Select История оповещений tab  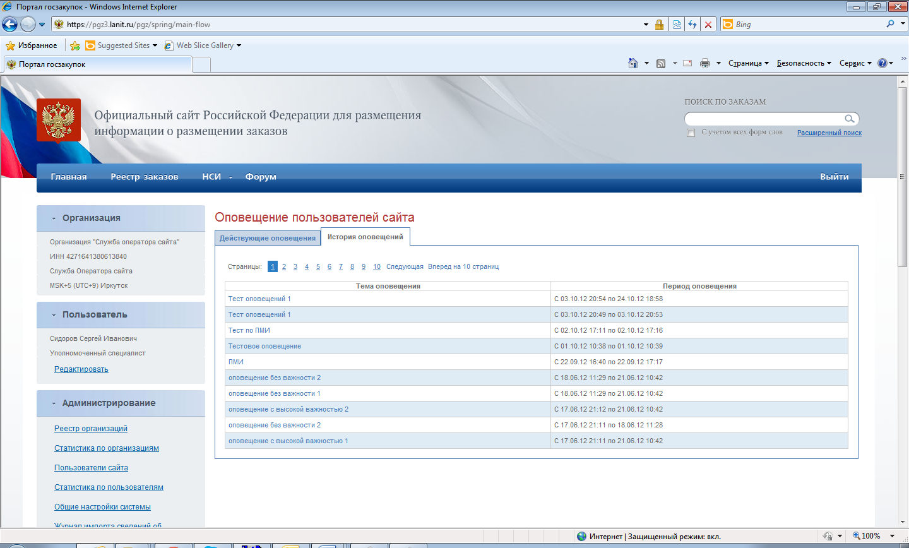[x=365, y=237]
